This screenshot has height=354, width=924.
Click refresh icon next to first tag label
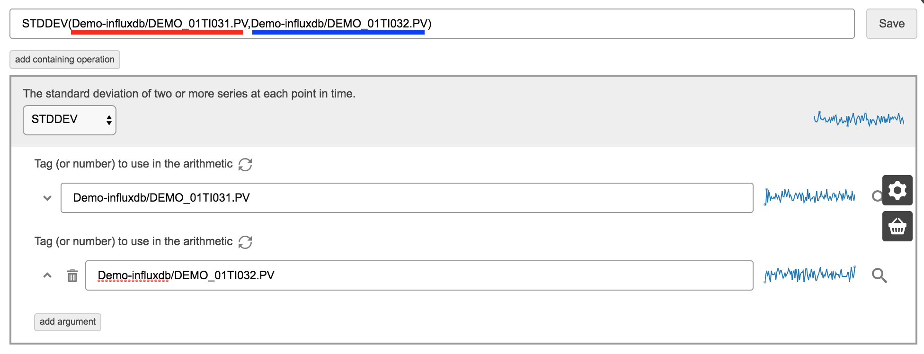(245, 164)
